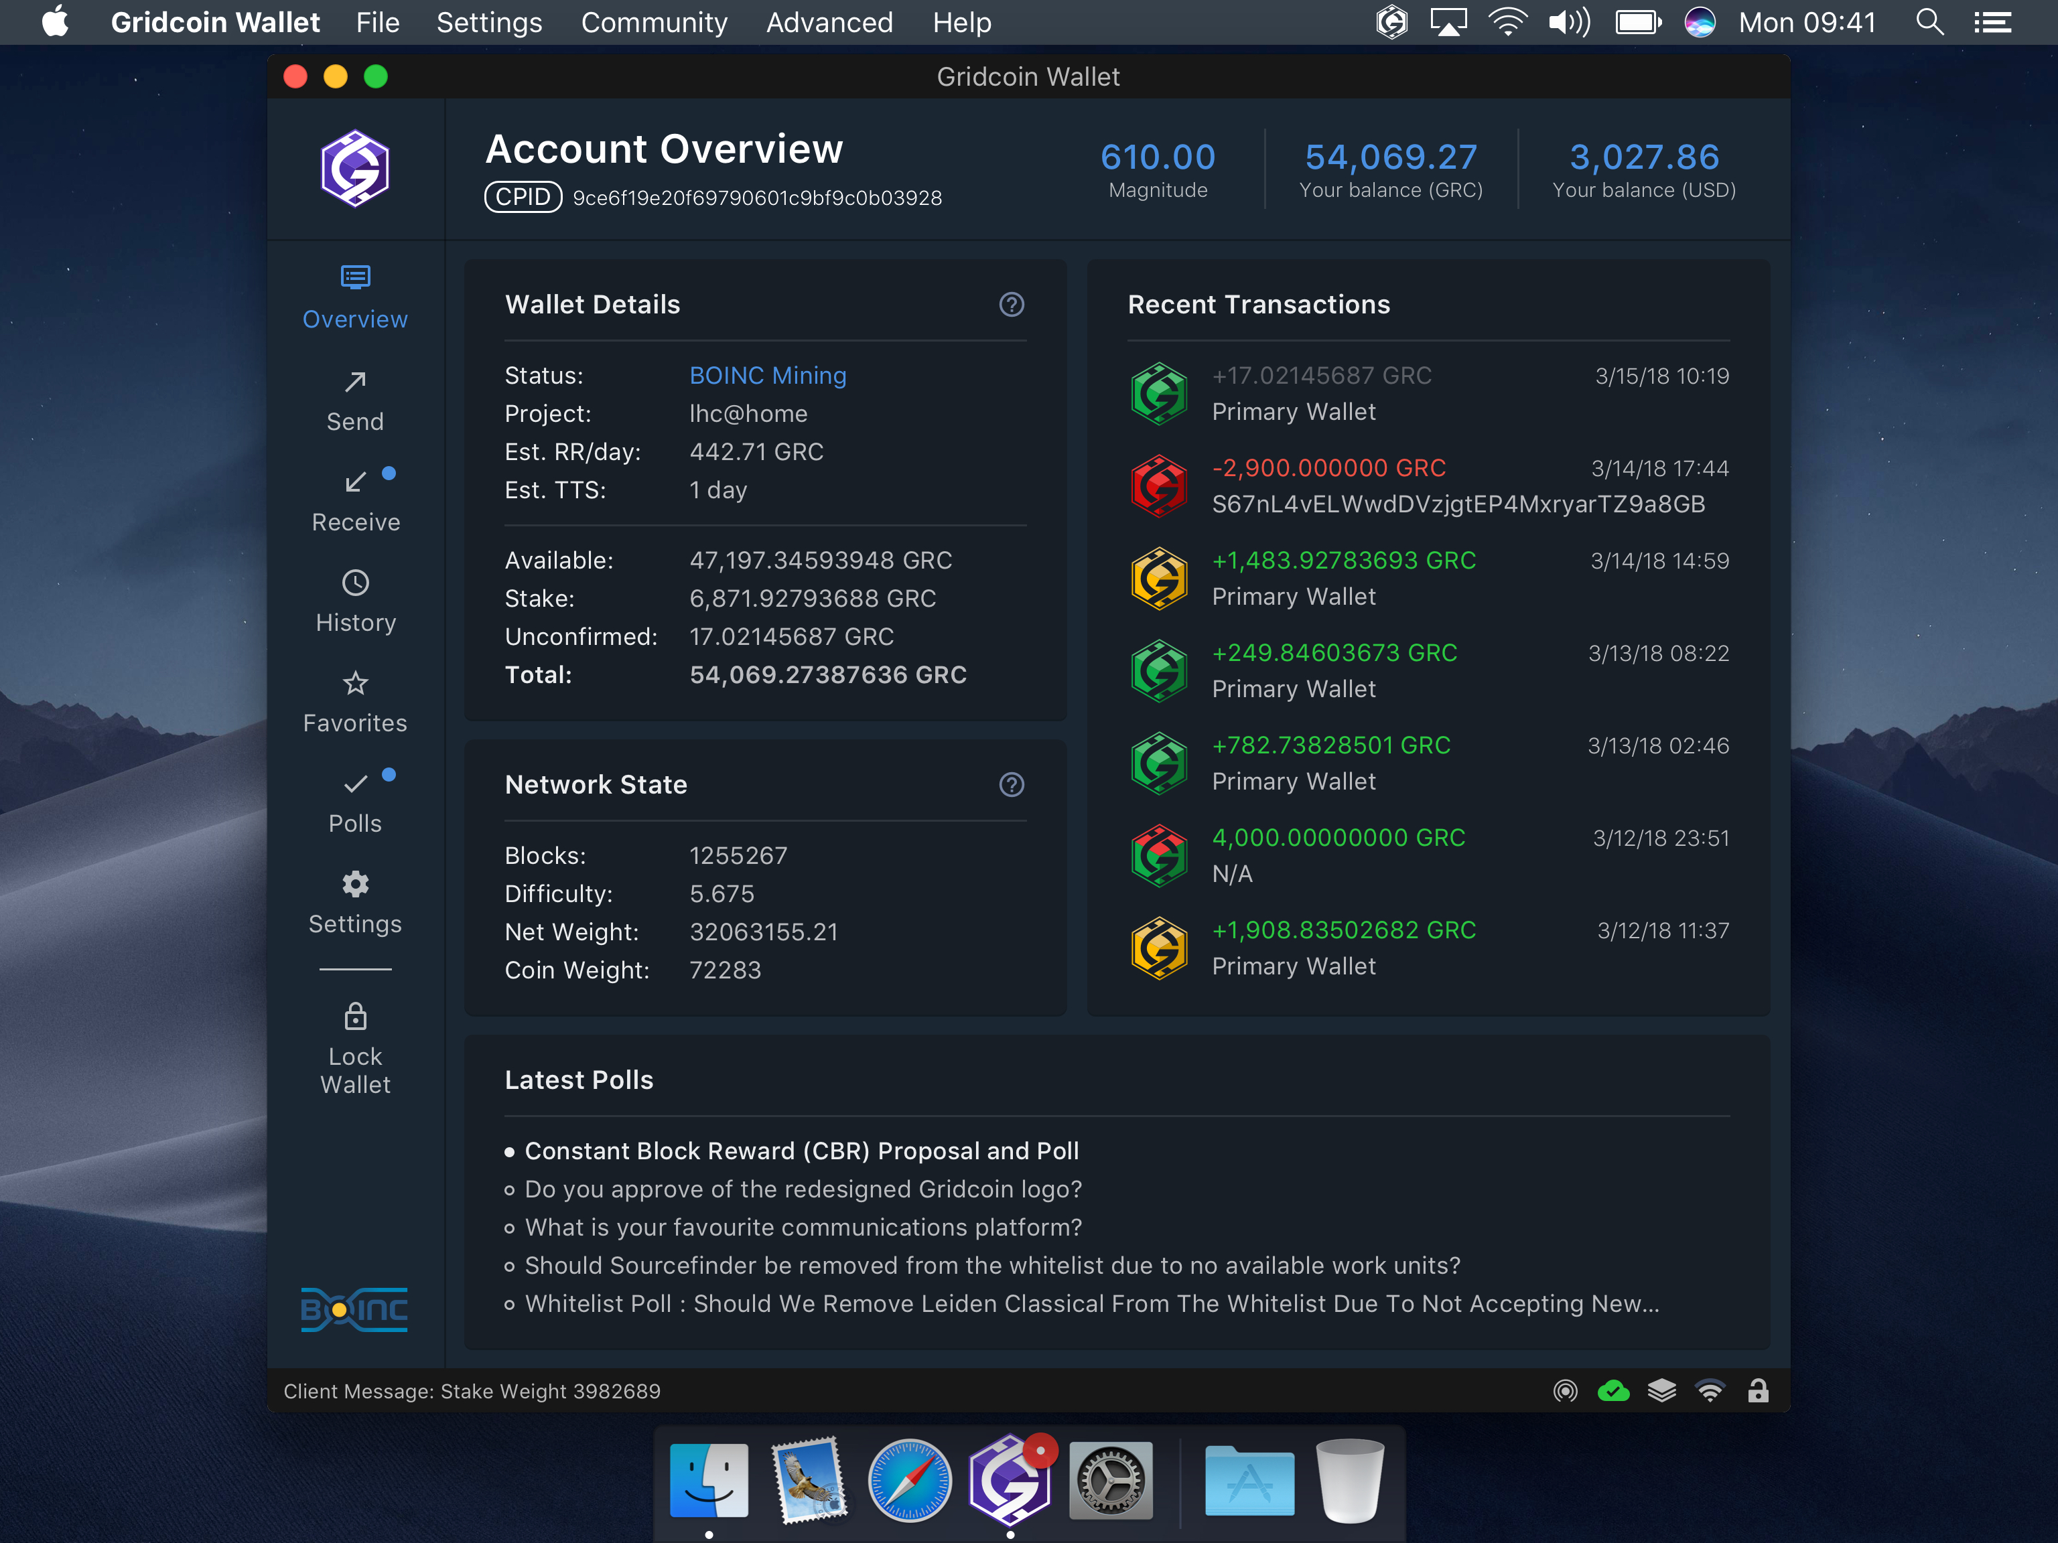Open the Overview page in sidebar
The image size is (2058, 1543).
point(354,297)
